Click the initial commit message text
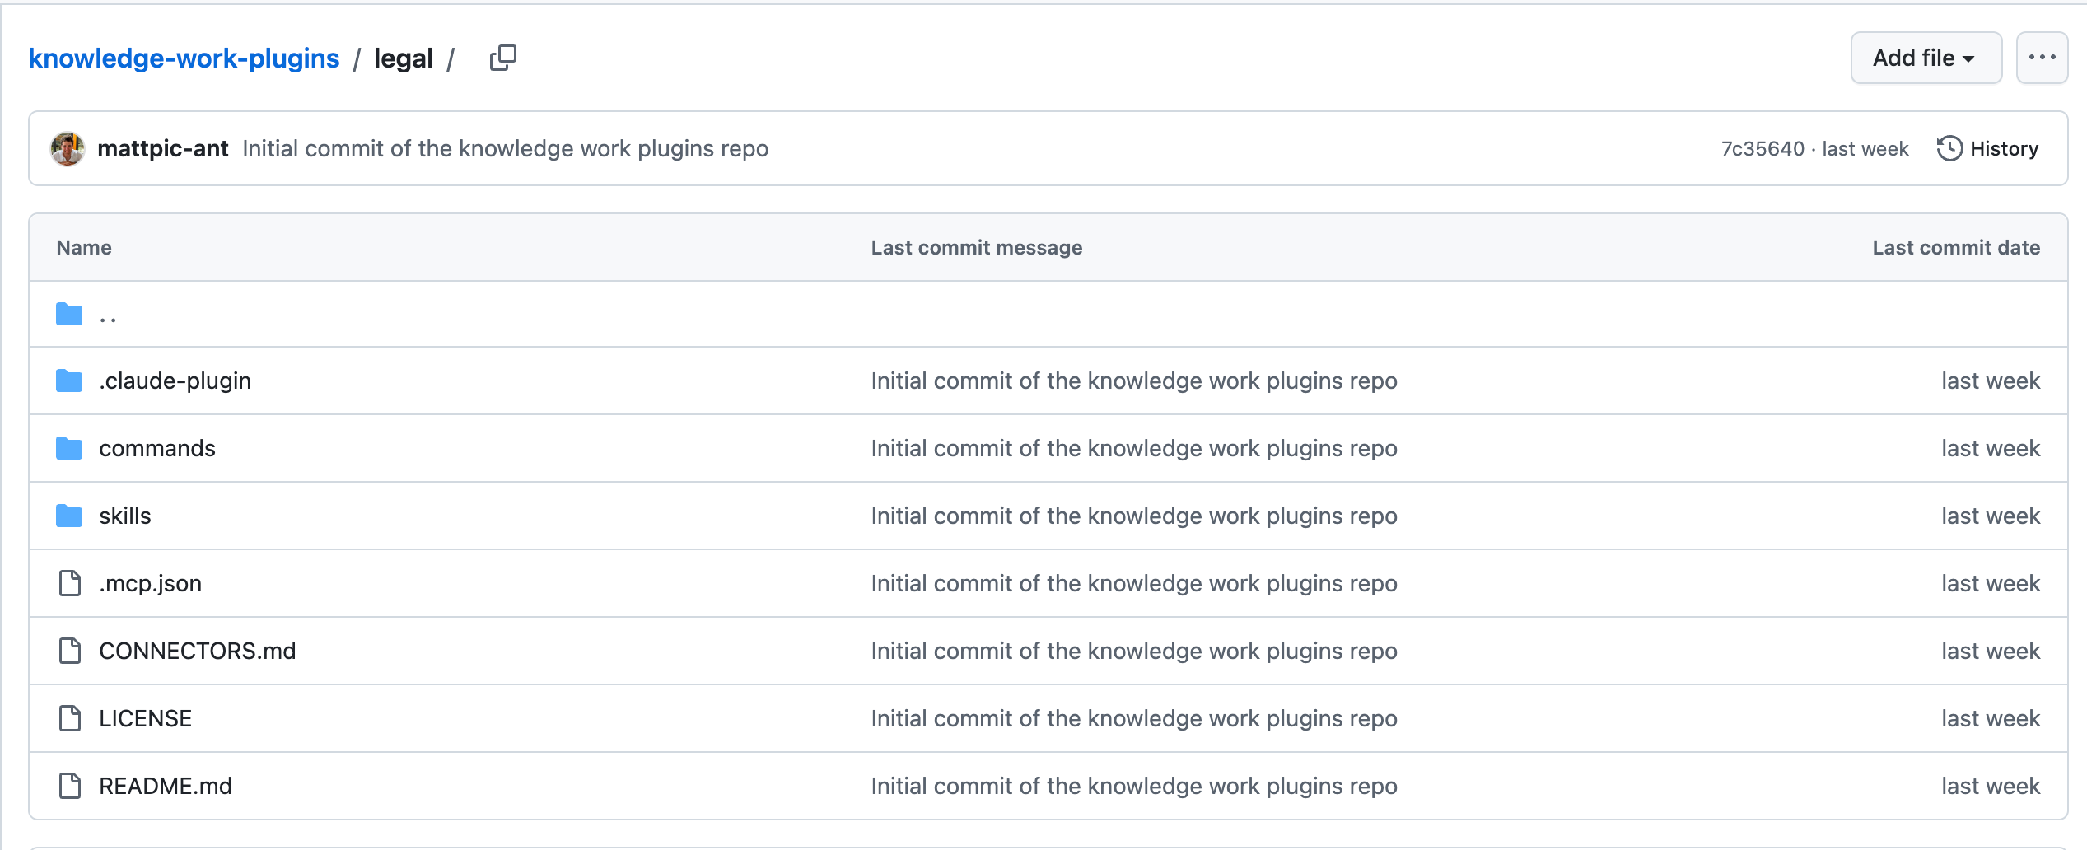This screenshot has height=850, width=2087. click(x=505, y=148)
